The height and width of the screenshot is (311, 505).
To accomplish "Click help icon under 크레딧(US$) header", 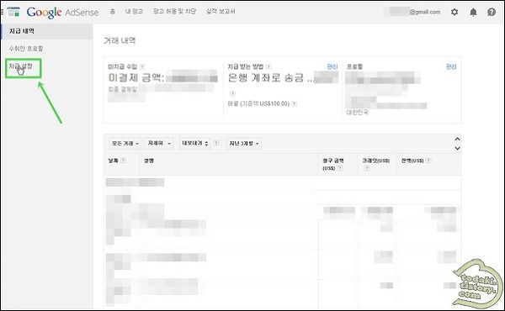I will click(366, 168).
